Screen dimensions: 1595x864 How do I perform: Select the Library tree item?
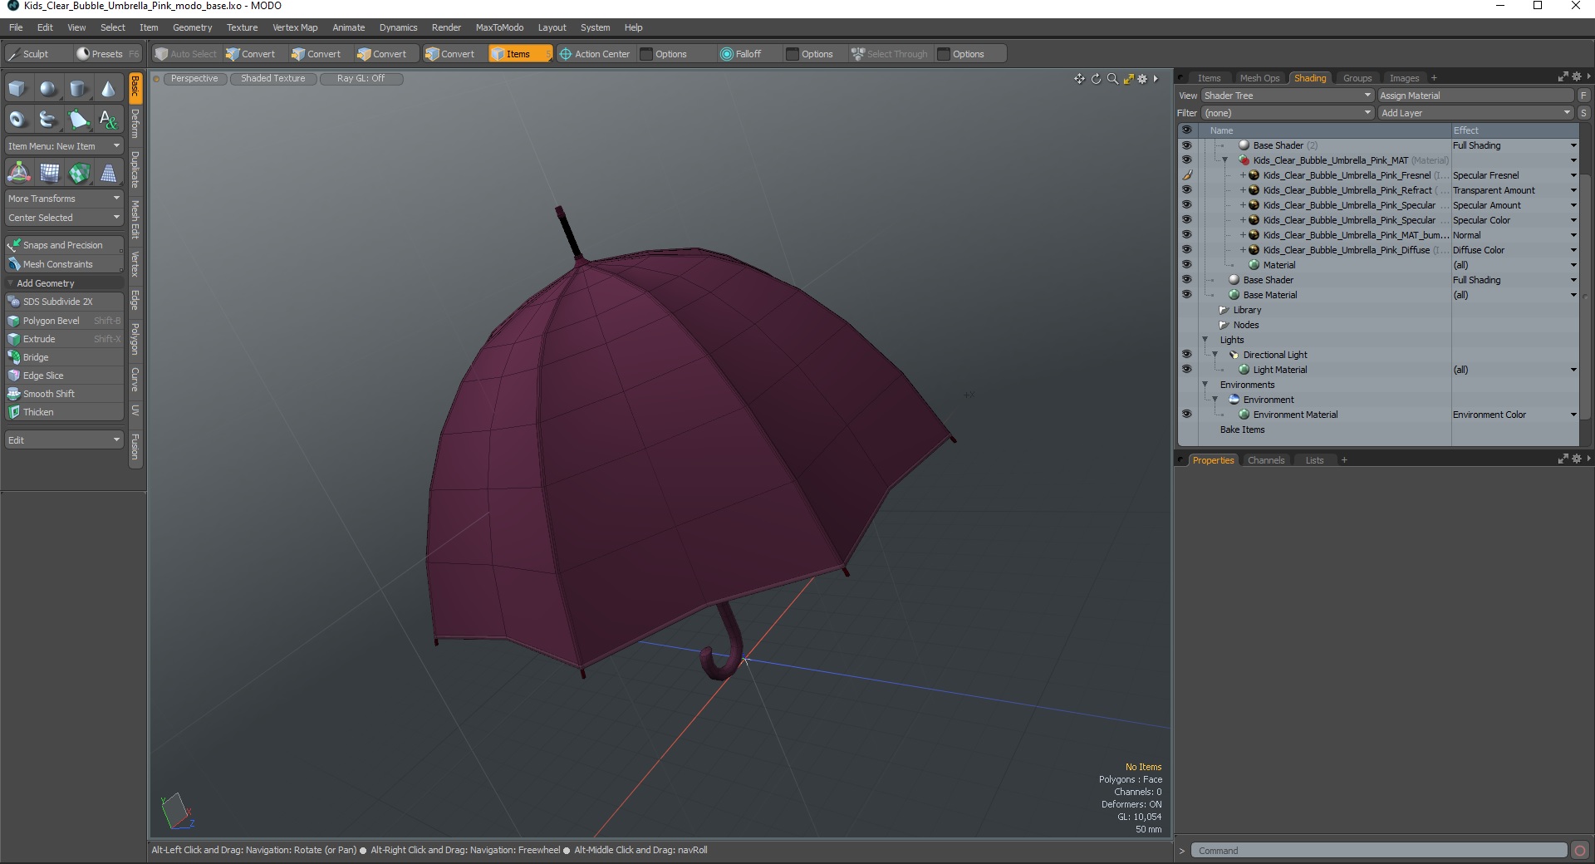pos(1246,310)
